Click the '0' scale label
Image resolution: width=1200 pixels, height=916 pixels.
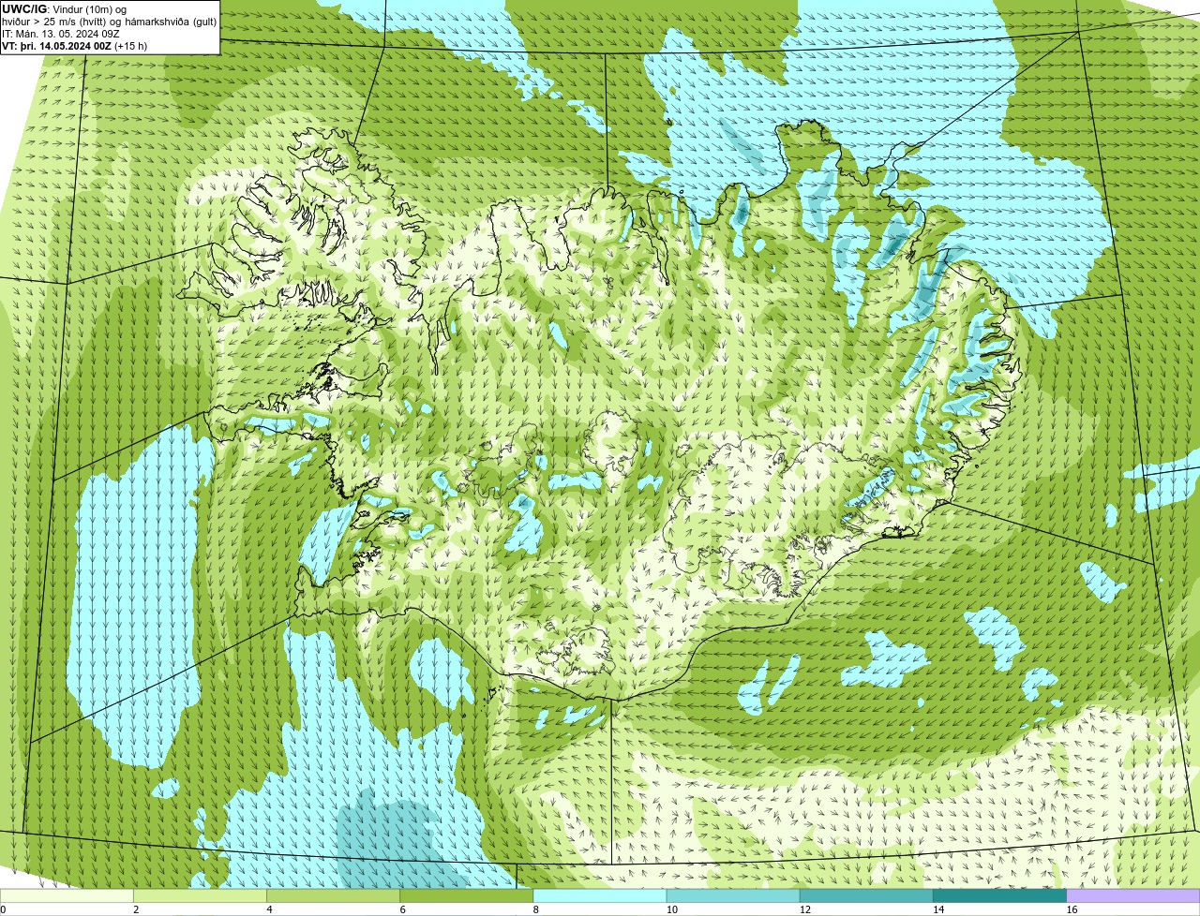point(3,909)
